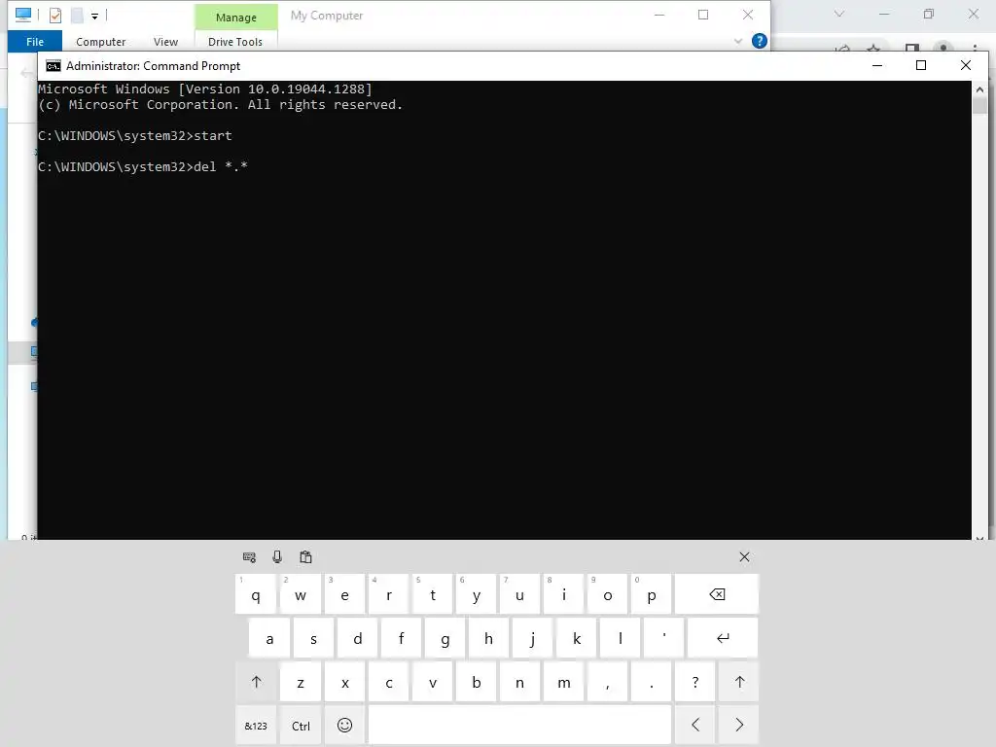Click the New folder quick access icon

click(x=77, y=15)
